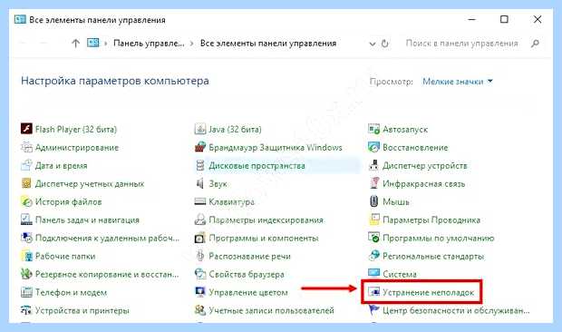The image size is (562, 332).
Task: Open the Клавиатура link
Action: 231,202
